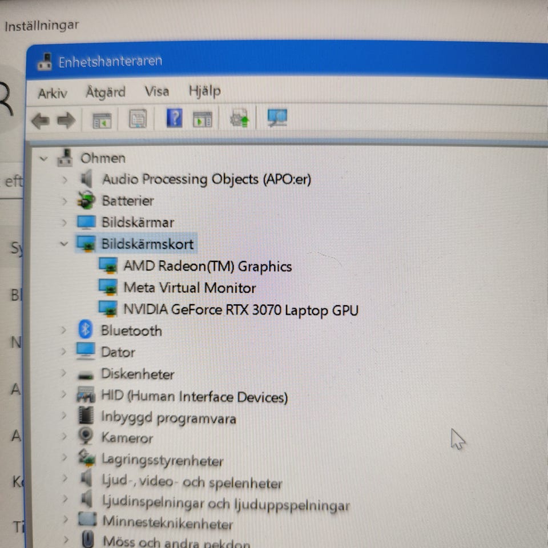Viewport: 548px width, 548px height.
Task: Select HID (Human Interface Devices) label
Action: [x=194, y=397]
